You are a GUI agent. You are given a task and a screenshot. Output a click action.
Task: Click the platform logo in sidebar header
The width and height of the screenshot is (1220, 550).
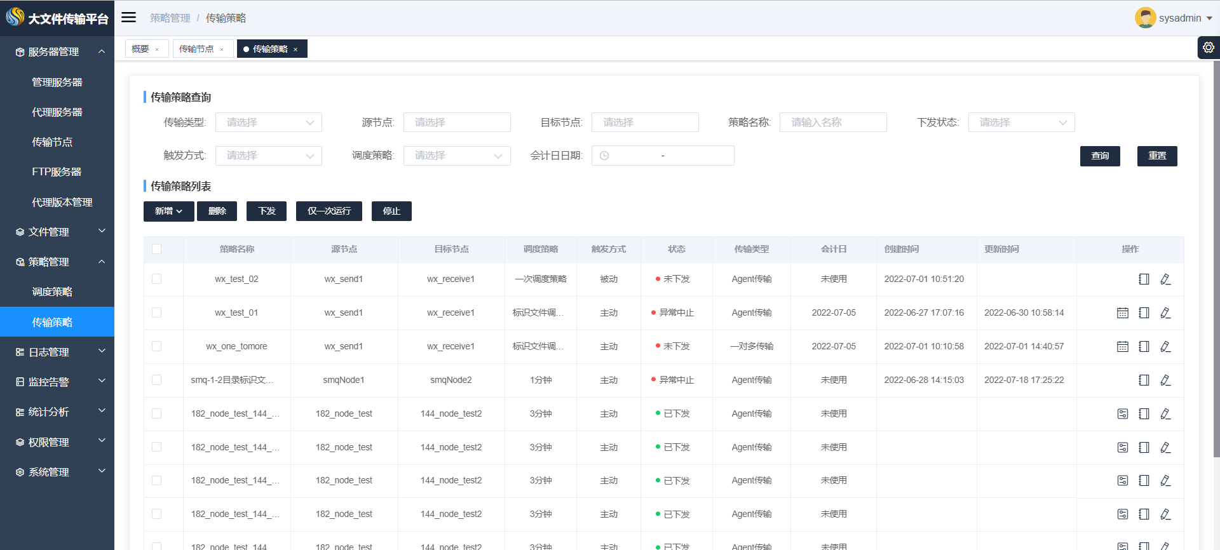click(x=15, y=17)
